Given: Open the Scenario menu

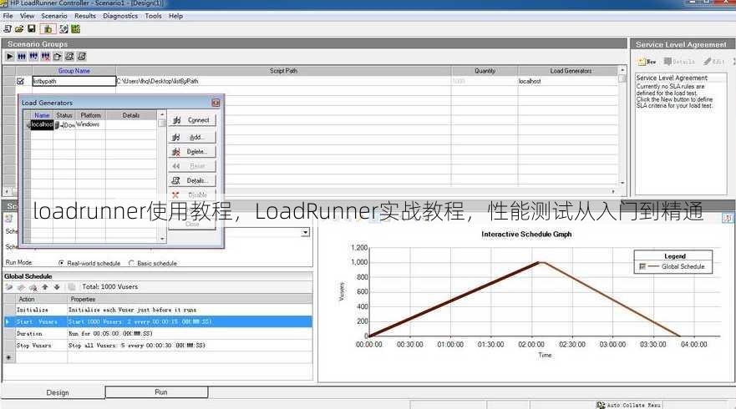Looking at the screenshot, I should 54,16.
